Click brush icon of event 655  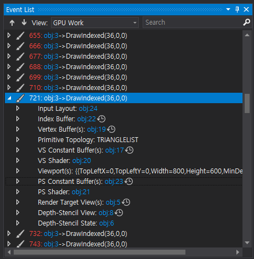(x=20, y=36)
